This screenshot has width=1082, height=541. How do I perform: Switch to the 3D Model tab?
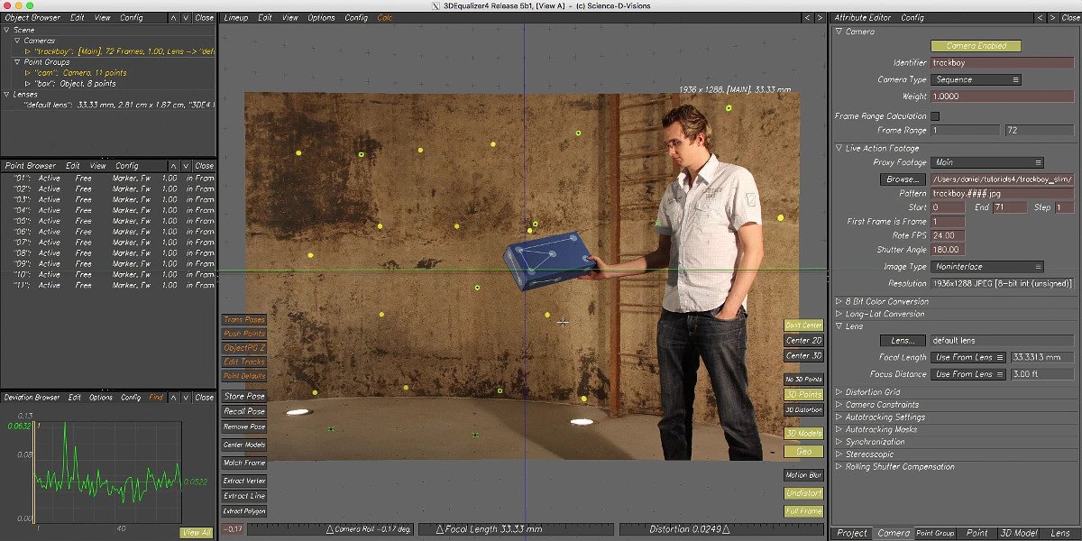[1019, 533]
